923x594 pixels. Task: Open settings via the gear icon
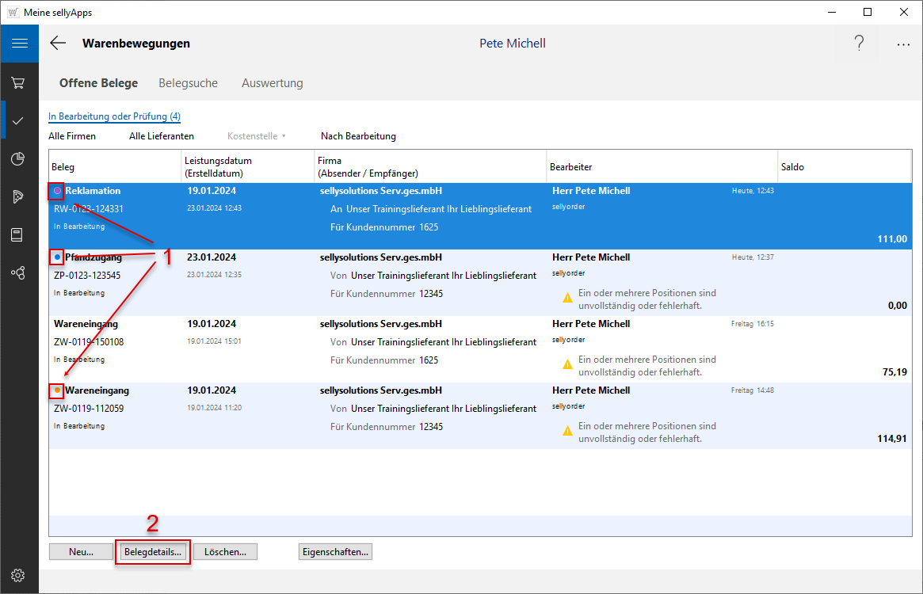tap(18, 575)
